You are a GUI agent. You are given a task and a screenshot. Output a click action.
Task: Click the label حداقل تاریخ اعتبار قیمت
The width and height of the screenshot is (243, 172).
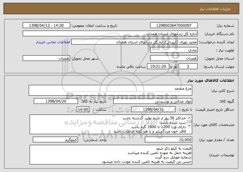215,110
